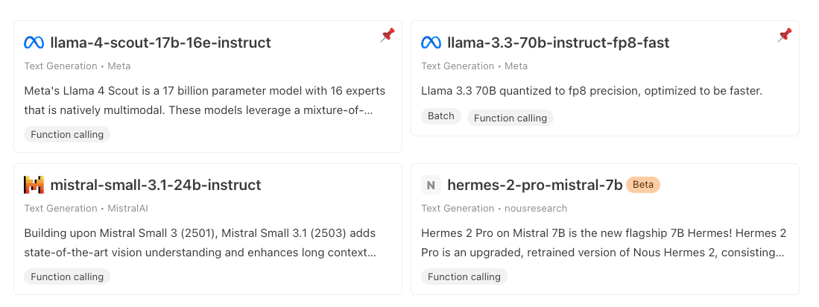Click the Llama 4 Scout description text
This screenshot has height=307, width=819.
click(204, 101)
